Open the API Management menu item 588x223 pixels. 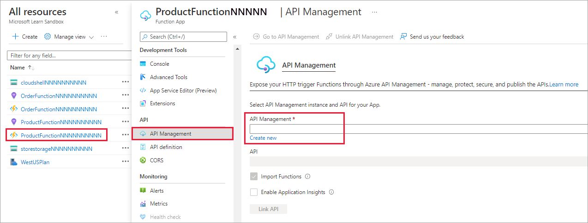click(x=170, y=134)
